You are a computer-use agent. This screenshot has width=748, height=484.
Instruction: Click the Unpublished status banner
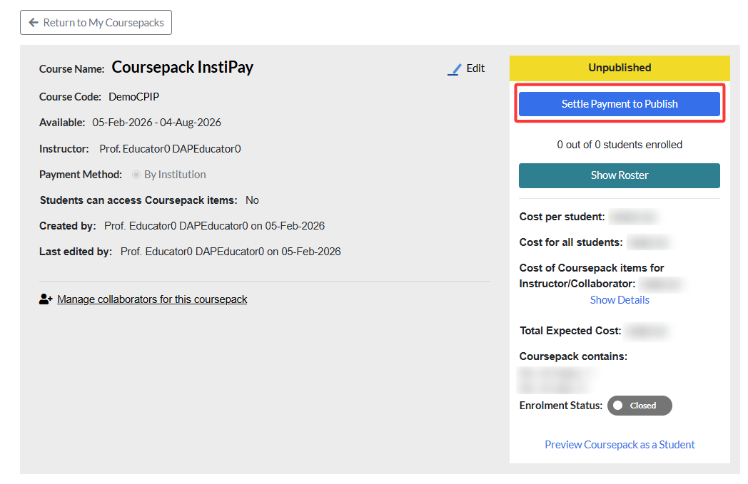[620, 68]
